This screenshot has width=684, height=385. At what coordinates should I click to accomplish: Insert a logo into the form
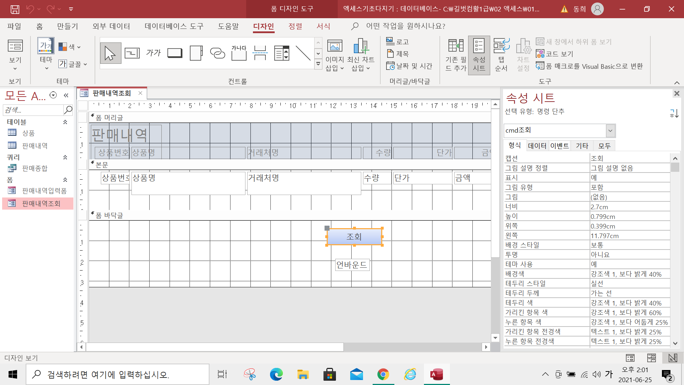pos(398,42)
